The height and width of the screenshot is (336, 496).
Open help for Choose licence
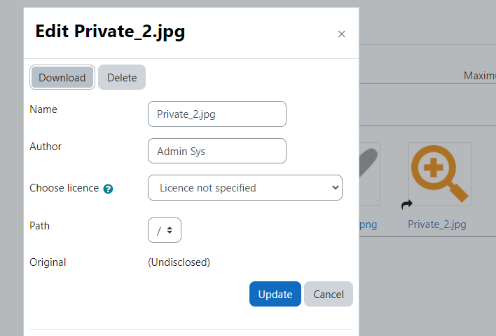click(x=108, y=189)
